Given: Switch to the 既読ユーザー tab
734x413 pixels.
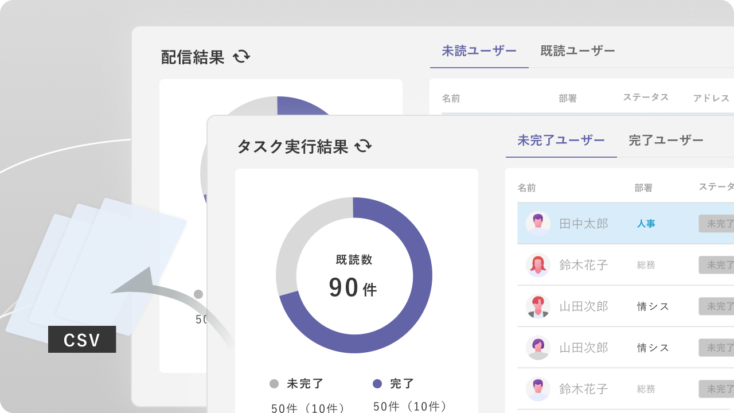Looking at the screenshot, I should 578,50.
